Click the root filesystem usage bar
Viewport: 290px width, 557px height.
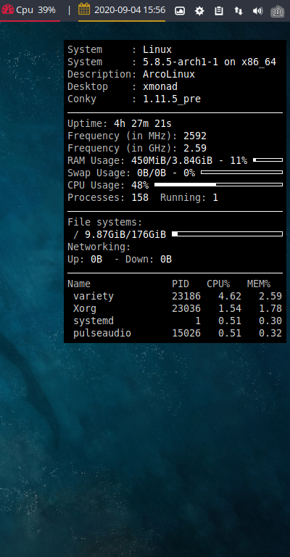[227, 234]
